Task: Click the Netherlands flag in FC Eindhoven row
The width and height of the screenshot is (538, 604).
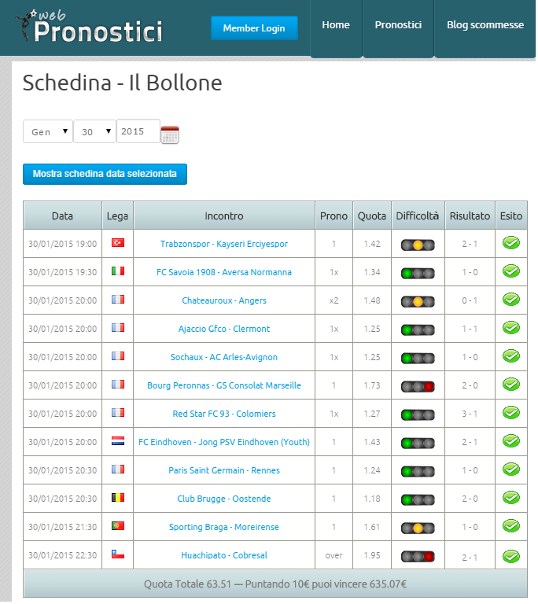Action: [118, 440]
